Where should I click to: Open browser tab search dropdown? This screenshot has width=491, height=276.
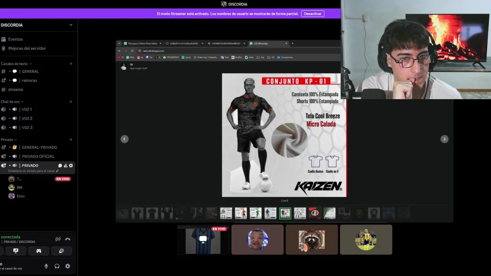click(x=119, y=43)
